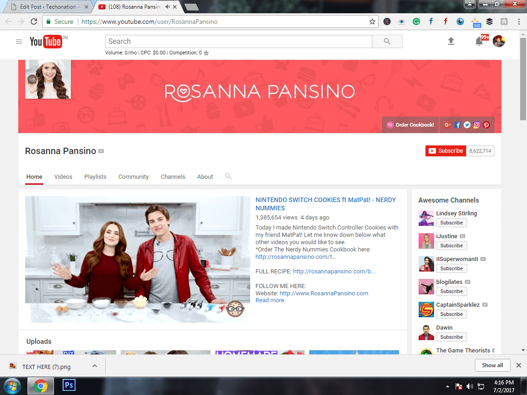
Task: Open the Nintendo Switch Cookies video title
Action: click(325, 204)
